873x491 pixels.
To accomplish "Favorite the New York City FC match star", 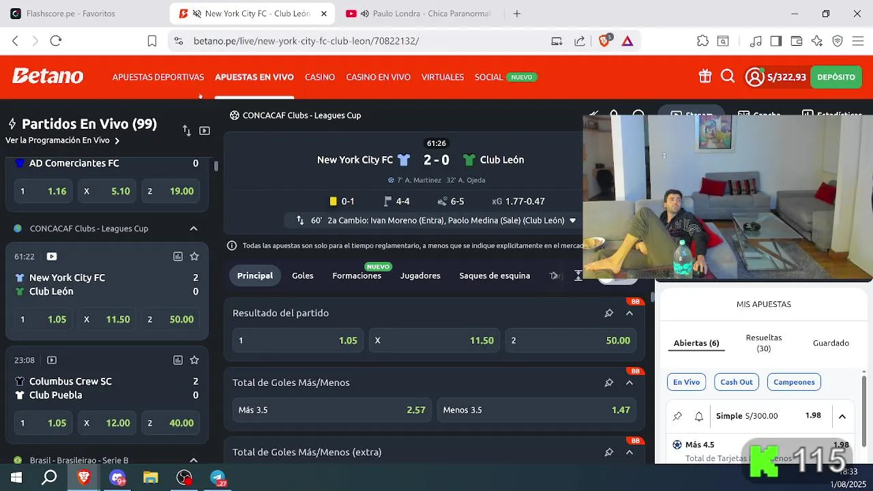I will 194,256.
